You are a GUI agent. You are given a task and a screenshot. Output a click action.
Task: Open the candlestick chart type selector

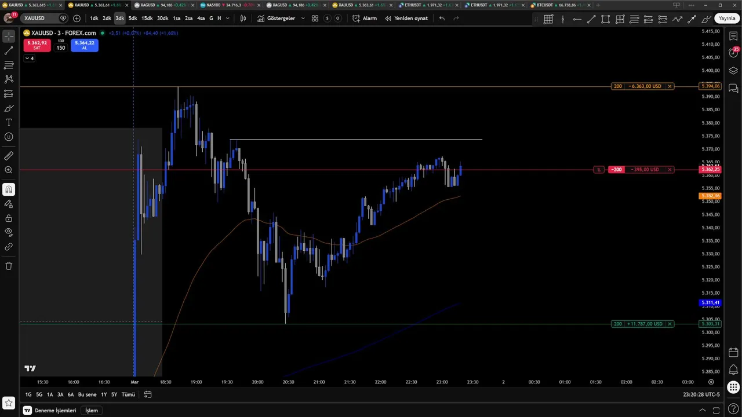click(x=243, y=19)
